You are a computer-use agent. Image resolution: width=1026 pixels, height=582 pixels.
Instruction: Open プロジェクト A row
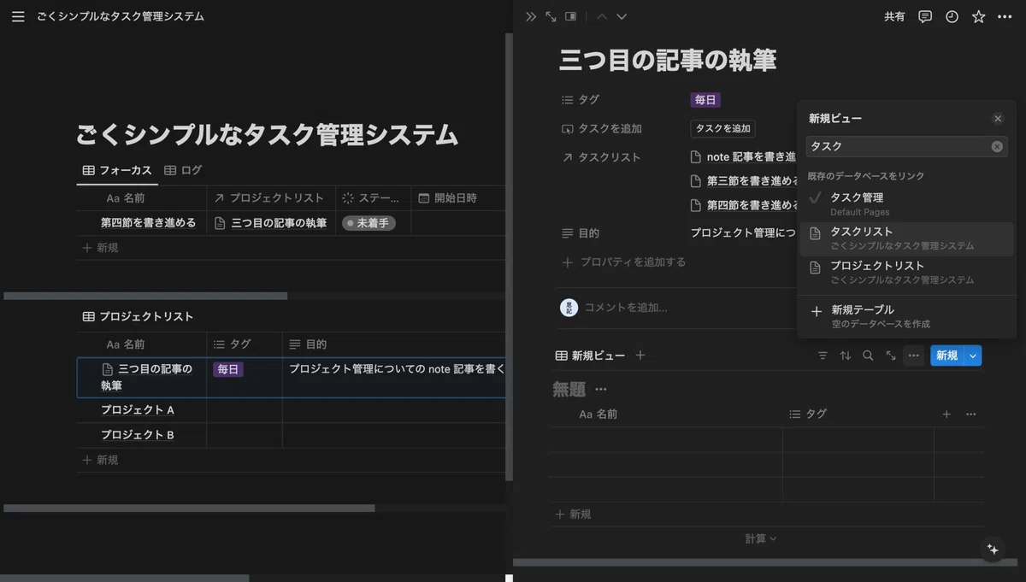pos(138,410)
